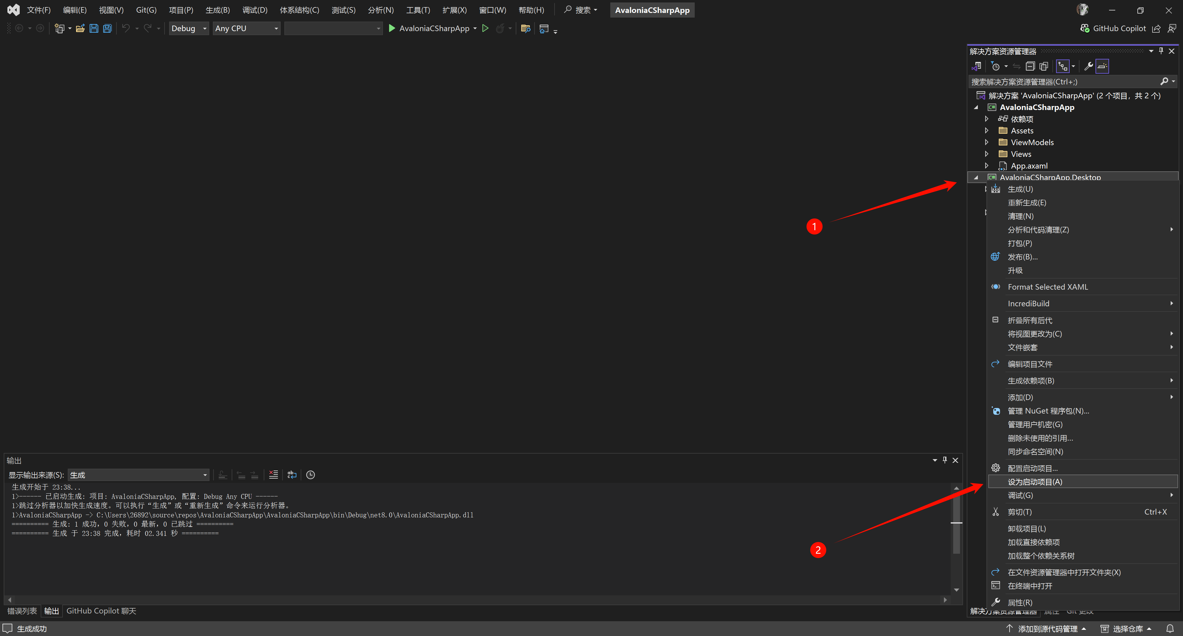
Task: Start debugging with the green play button
Action: pos(392,28)
